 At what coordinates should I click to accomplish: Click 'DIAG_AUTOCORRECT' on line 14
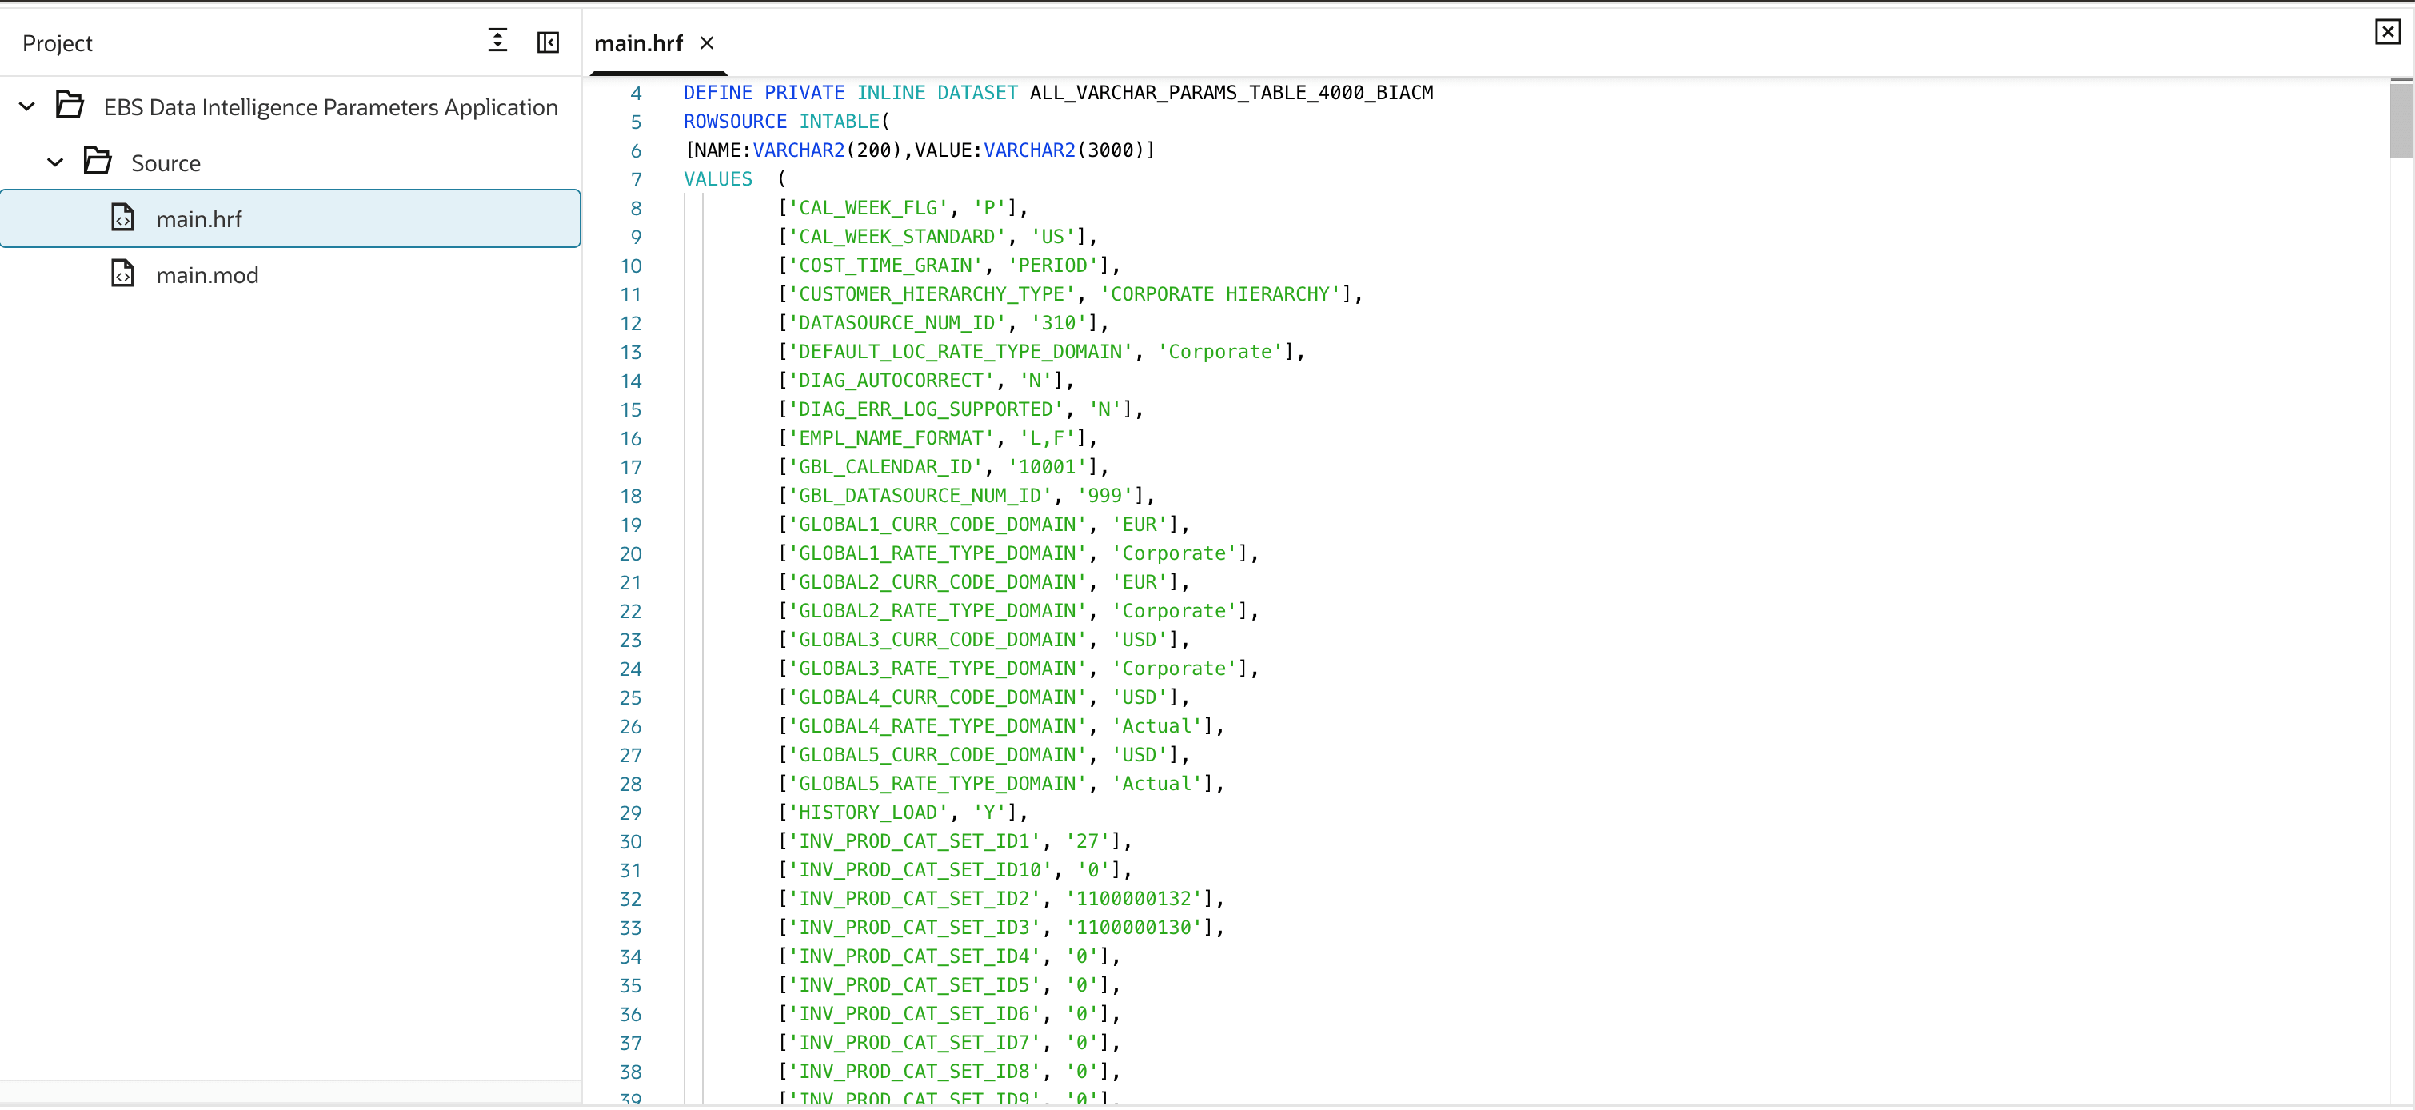892,380
